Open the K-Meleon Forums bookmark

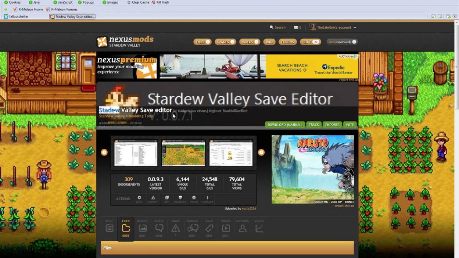(x=61, y=9)
